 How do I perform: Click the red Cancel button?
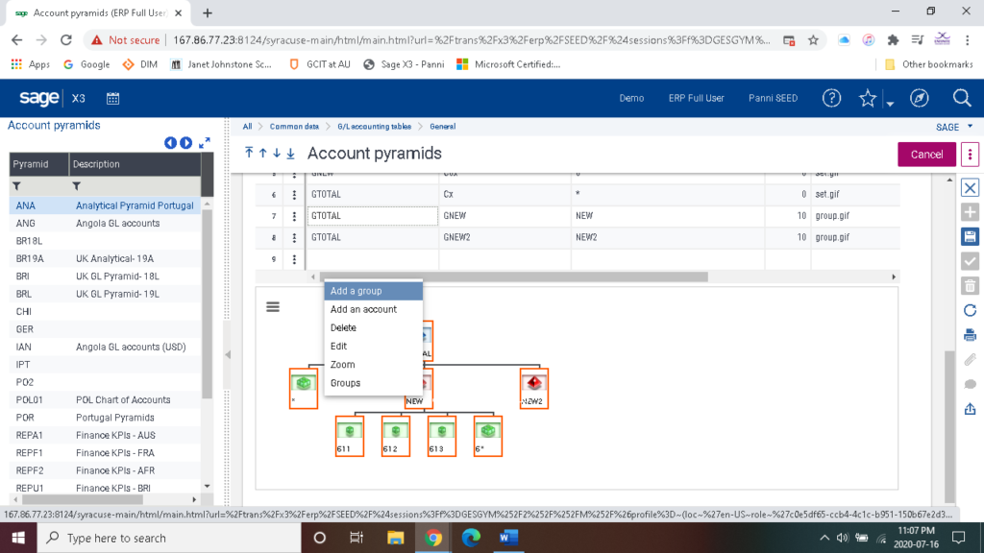click(x=925, y=153)
